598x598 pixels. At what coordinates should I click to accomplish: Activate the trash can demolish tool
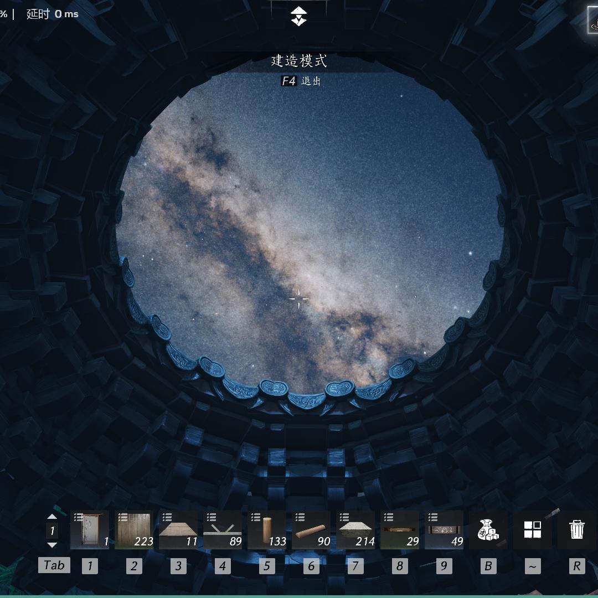click(577, 530)
